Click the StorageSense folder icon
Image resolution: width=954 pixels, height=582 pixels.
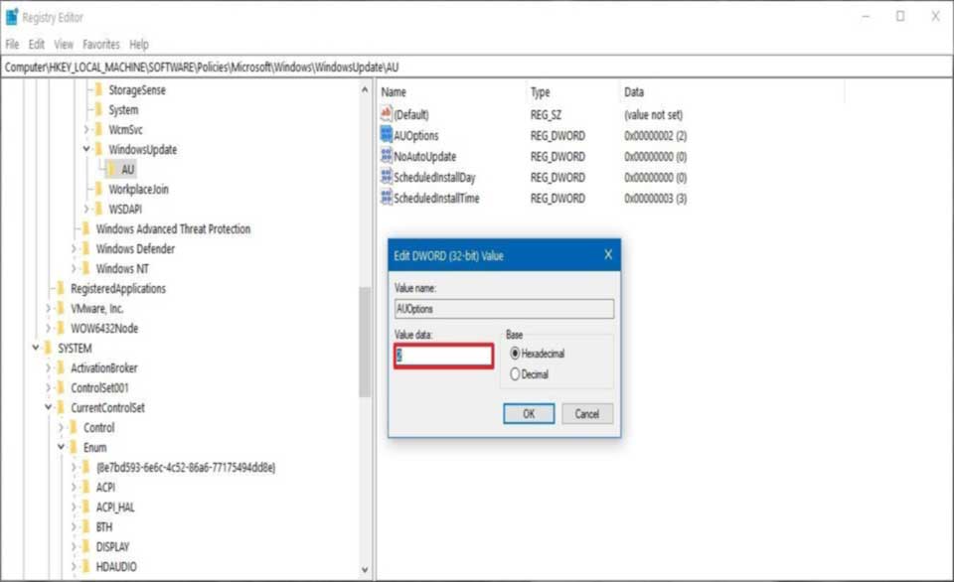[98, 89]
